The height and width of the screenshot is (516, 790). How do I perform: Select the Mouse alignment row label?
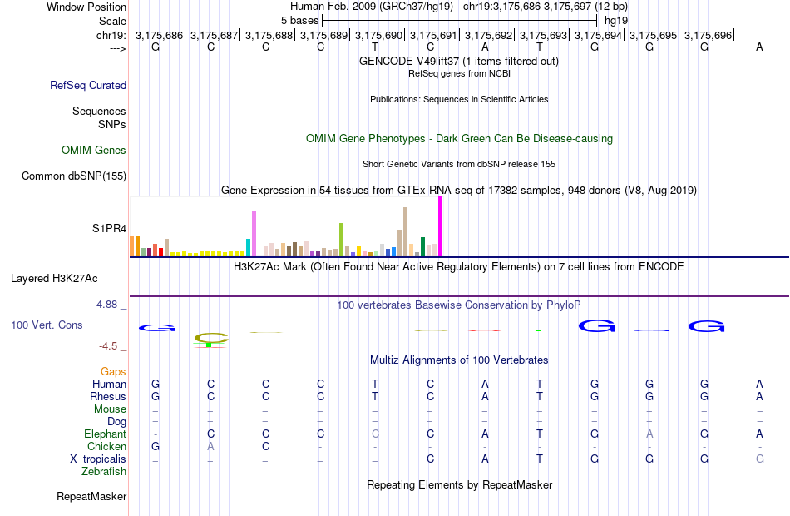coord(110,409)
